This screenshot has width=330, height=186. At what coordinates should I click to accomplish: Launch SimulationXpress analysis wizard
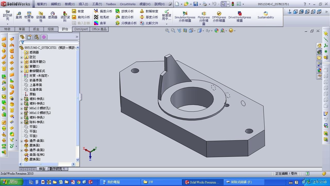185,13
